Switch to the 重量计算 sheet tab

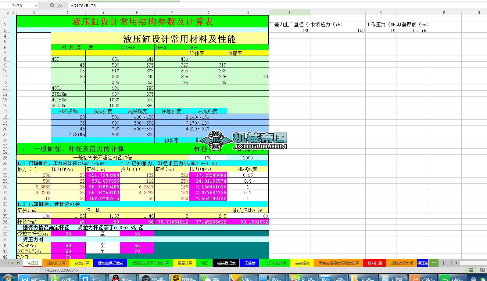[x=185, y=263]
